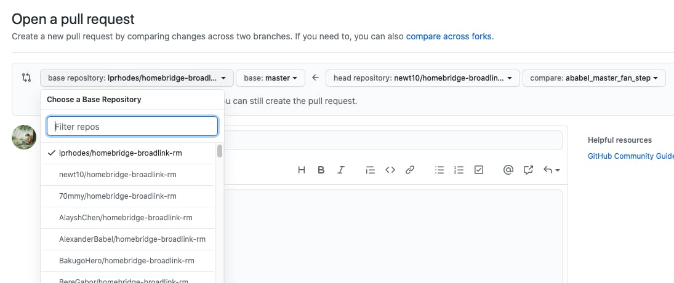The height and width of the screenshot is (283, 674).
Task: Apply italic formatting icon
Action: [341, 170]
